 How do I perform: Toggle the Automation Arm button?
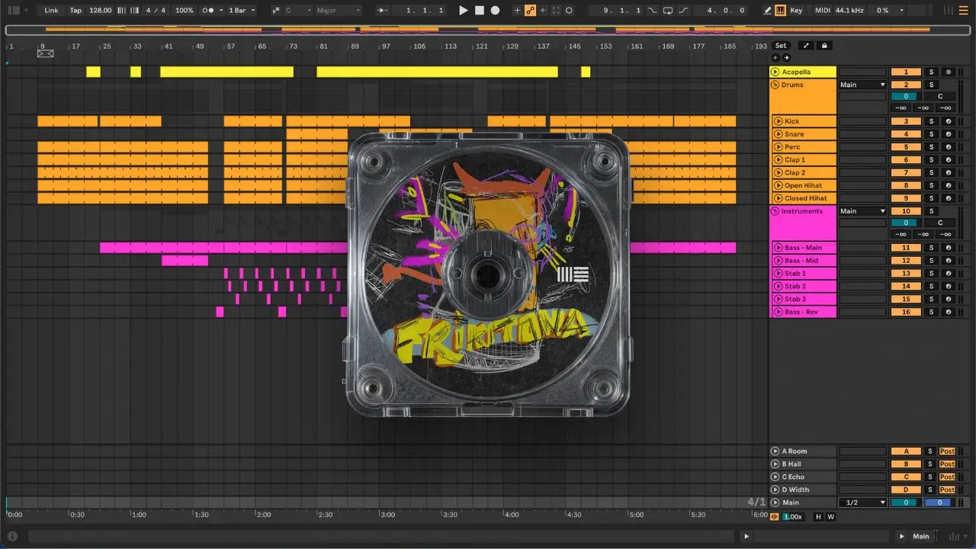[x=530, y=11]
